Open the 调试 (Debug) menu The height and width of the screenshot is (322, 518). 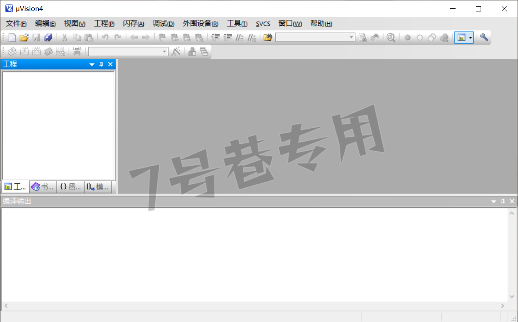pos(163,23)
